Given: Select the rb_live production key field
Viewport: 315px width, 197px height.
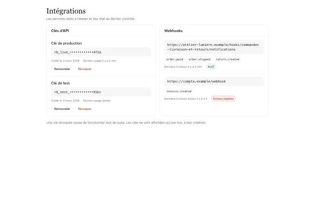Looking at the screenshot, I should click(x=101, y=52).
